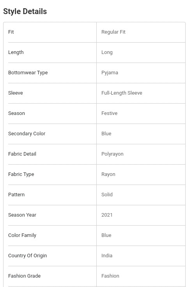Click the Long length value
Viewport: 188px width, 287px height.
(107, 52)
